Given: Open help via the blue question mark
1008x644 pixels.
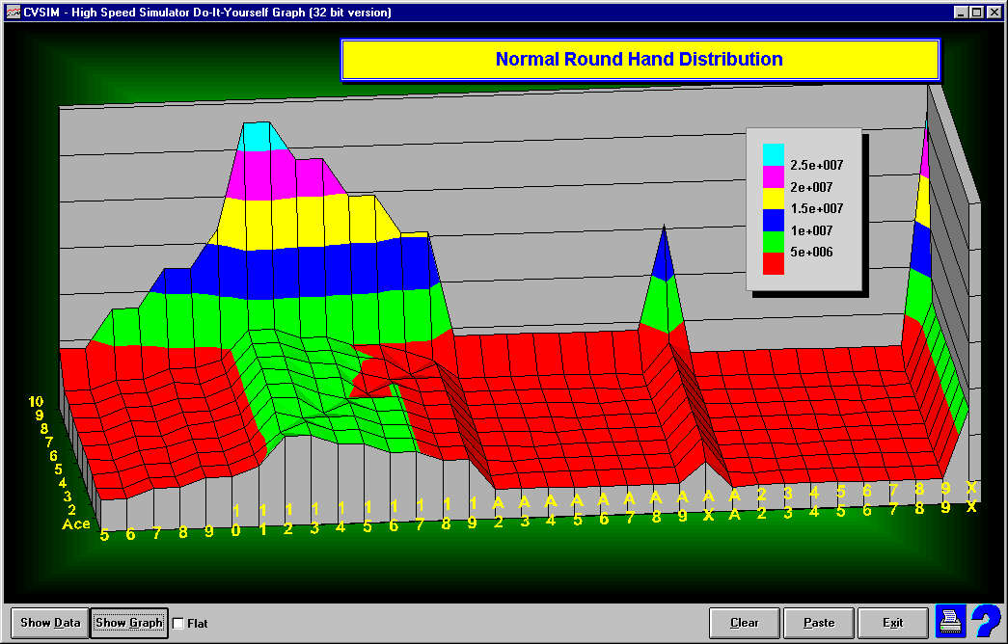Looking at the screenshot, I should point(986,622).
